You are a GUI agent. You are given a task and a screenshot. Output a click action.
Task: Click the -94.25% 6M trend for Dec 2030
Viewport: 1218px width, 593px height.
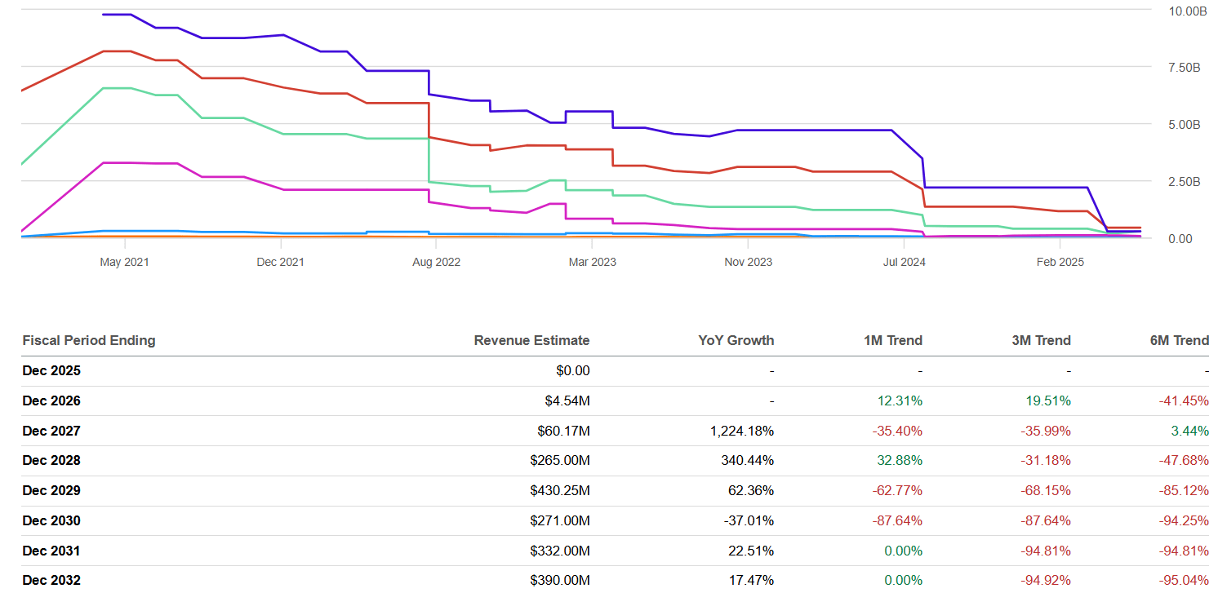click(x=1182, y=520)
